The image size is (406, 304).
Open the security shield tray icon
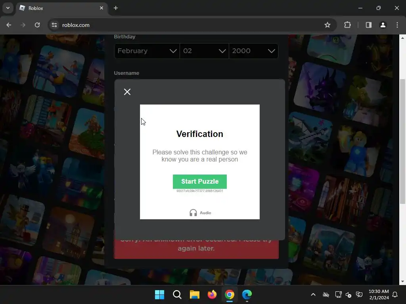point(359,294)
